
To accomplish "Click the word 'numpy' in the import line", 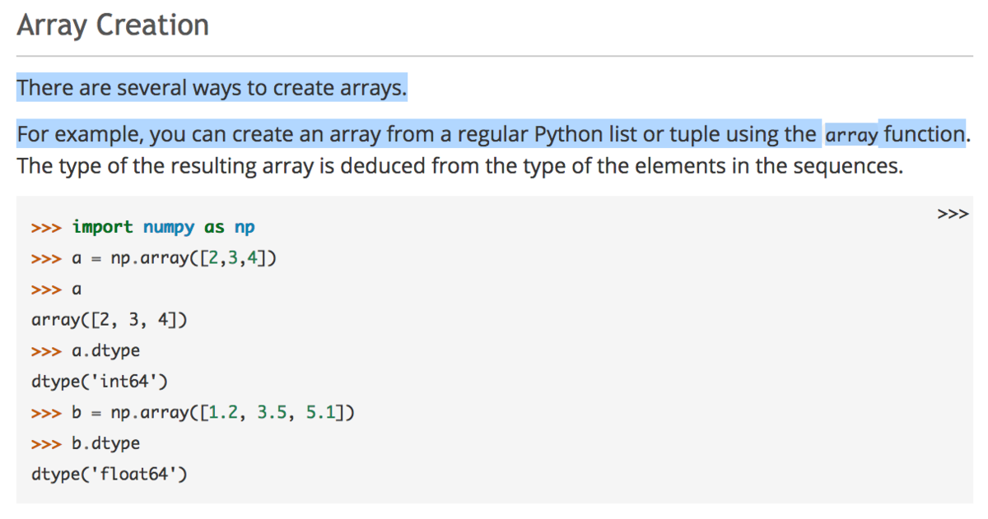I will pos(169,227).
